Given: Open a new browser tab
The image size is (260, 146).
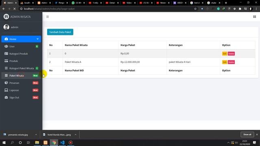Looking at the screenshot, I should click(226, 3).
